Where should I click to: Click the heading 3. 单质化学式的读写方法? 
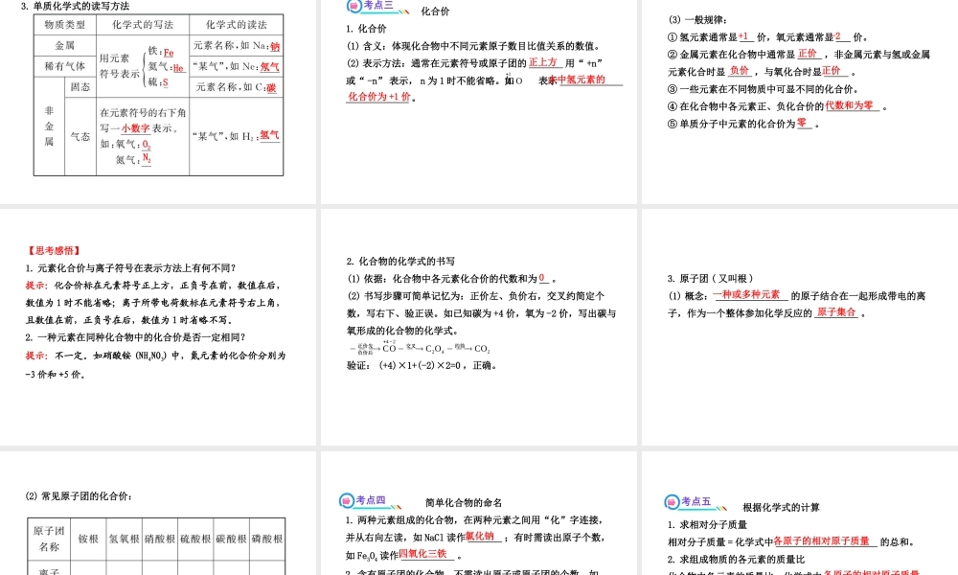point(75,6)
